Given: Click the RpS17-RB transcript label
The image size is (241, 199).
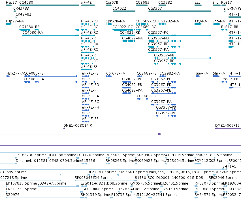Looking at the screenshot, I should (x=229, y=27).
